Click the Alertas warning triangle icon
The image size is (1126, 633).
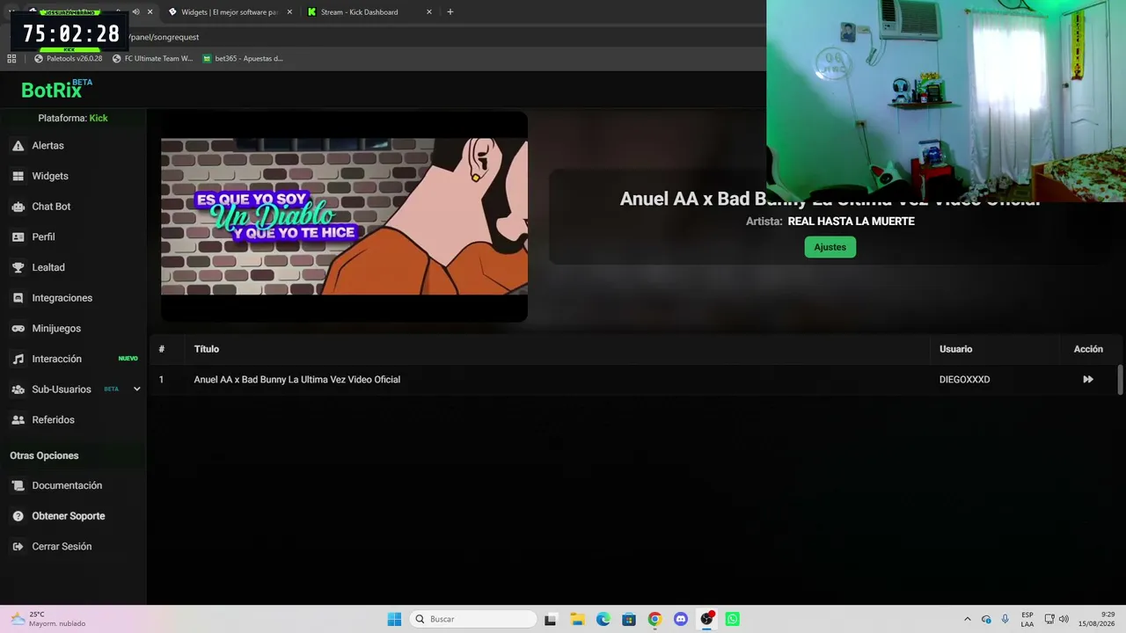click(x=18, y=146)
